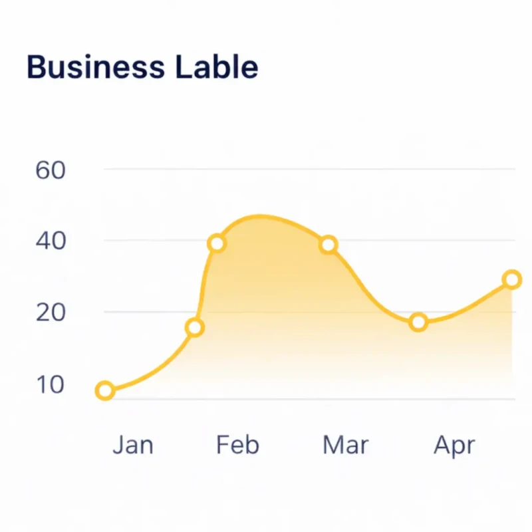The height and width of the screenshot is (532, 532).
Task: Click the 10 y-axis label
Action: (x=51, y=384)
